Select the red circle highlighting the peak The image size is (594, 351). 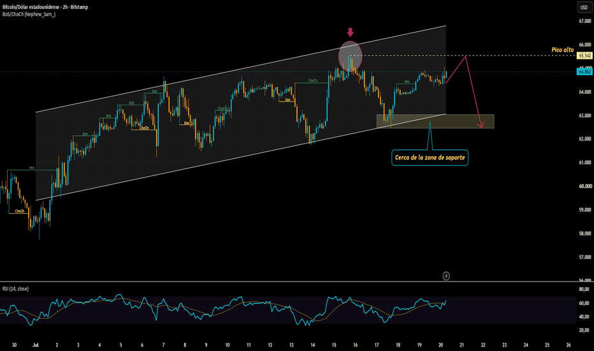pos(350,56)
